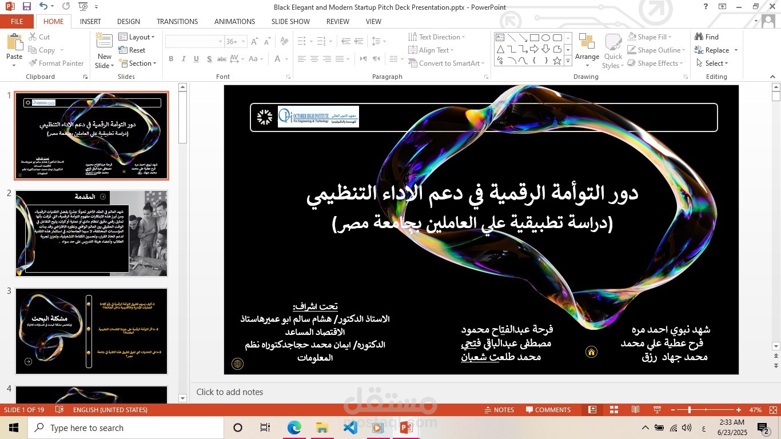This screenshot has width=781, height=439.
Task: Click the Save icon in Quick Access Toolbar
Action: pyautogui.click(x=27, y=7)
